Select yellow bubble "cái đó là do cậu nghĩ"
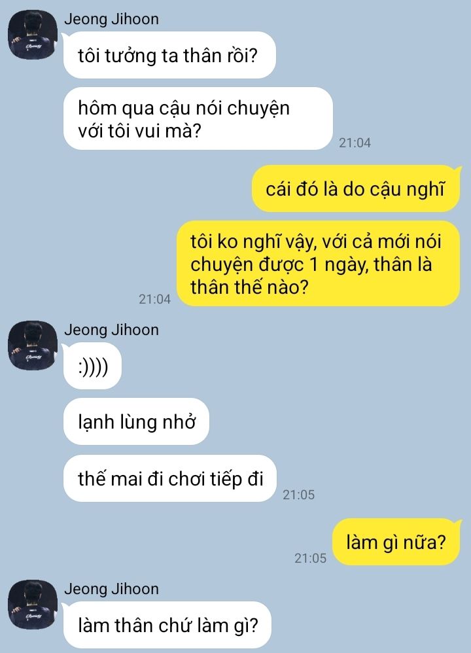The width and height of the screenshot is (471, 653). coord(356,188)
